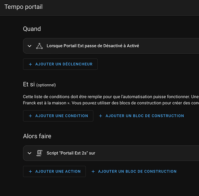The image size is (199, 196).
Task: Expand the Portail Ext trigger chevron
Action: 30,46
